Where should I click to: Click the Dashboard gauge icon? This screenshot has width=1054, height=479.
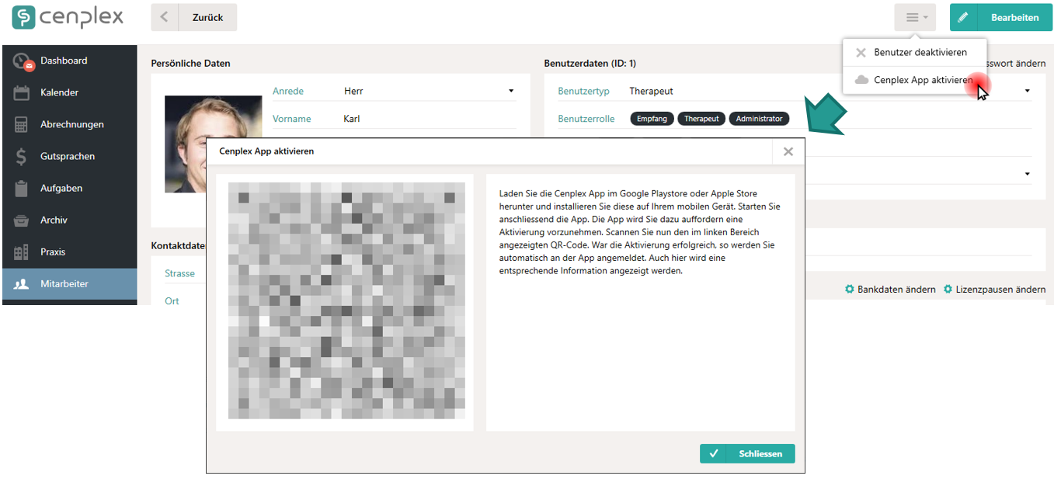coord(22,61)
